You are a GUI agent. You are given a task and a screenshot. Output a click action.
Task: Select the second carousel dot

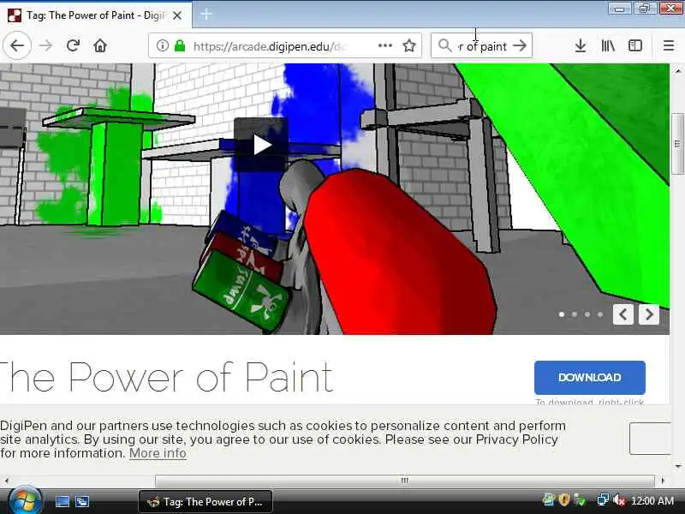point(575,314)
